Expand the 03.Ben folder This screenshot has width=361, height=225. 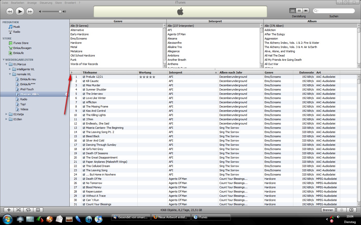[7, 119]
